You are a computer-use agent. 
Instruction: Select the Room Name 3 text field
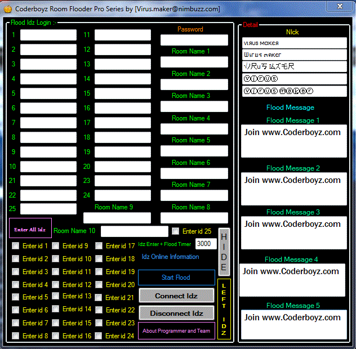click(x=194, y=106)
